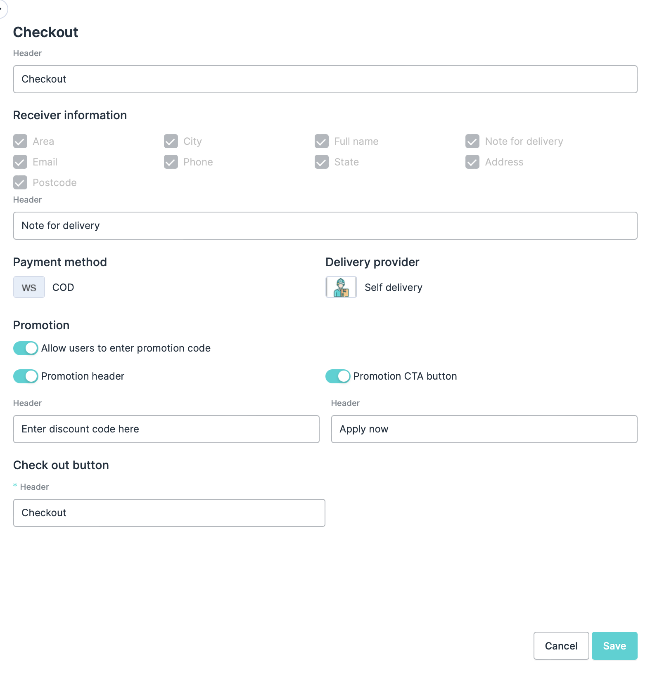
Task: Toggle the Postcode checkbox
Action: pyautogui.click(x=20, y=182)
